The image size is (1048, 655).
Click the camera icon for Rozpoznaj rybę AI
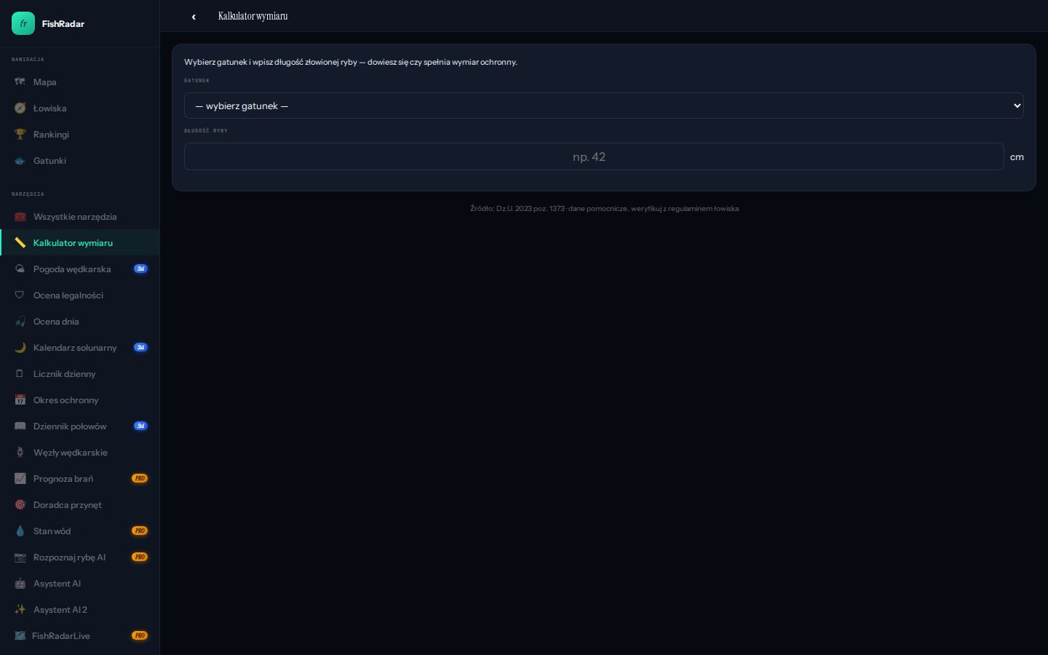click(x=20, y=557)
